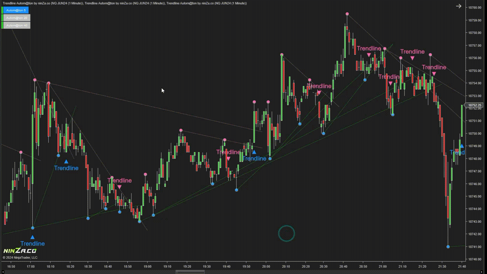487x274 pixels.
Task: Toggle the green visibility strip beside Autom@ton 40
Action: pos(2,25)
